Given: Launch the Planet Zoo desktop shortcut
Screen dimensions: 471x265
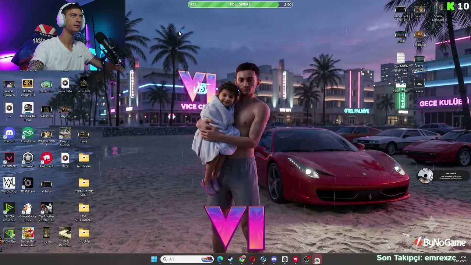Looking at the screenshot, I should click(28, 135).
